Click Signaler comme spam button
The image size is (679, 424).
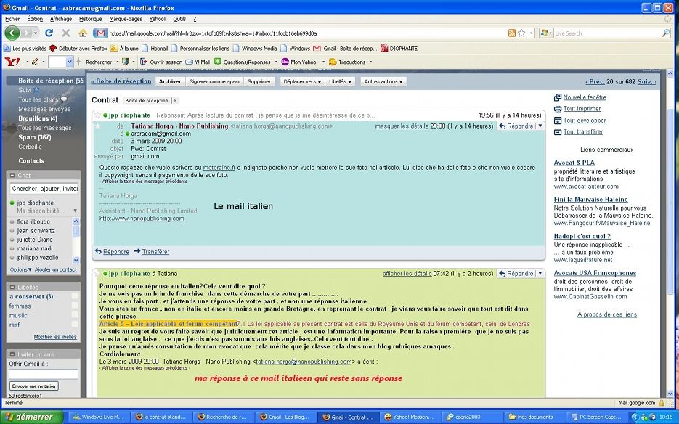[x=214, y=81]
